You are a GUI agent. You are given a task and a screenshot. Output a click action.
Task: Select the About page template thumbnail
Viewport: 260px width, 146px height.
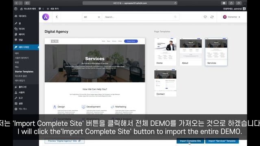click(x=191, y=52)
